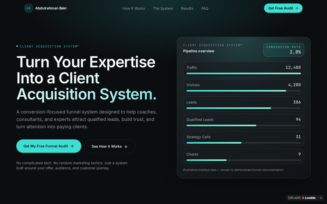
Task: Go to The System nav link
Action: (x=163, y=8)
